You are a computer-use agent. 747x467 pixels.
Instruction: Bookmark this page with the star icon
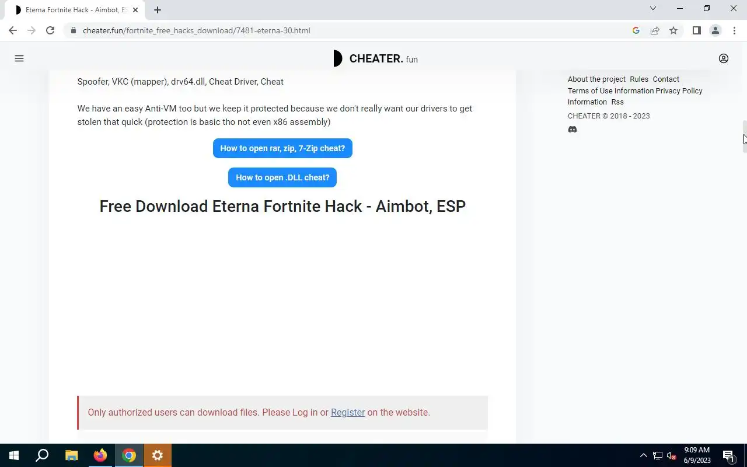[673, 30]
